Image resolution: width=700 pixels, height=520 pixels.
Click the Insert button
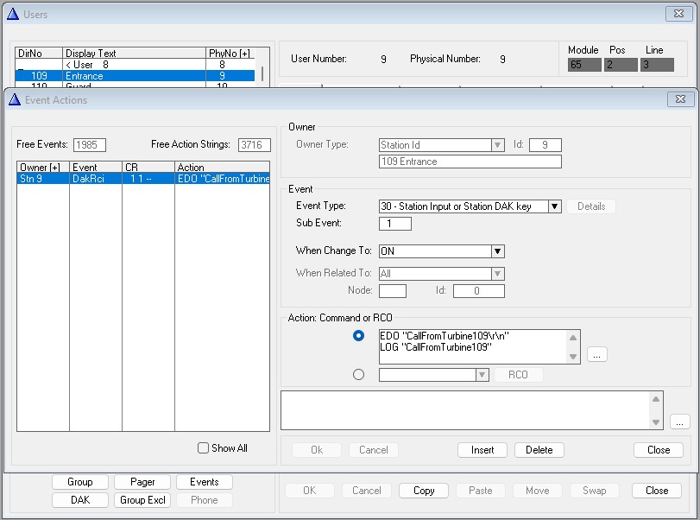[482, 450]
